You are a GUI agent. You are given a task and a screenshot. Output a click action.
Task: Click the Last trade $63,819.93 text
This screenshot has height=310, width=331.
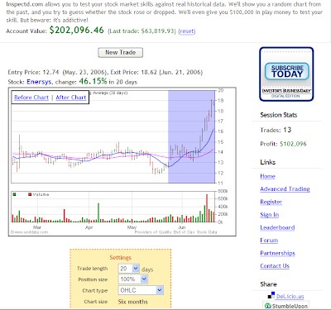(x=142, y=31)
